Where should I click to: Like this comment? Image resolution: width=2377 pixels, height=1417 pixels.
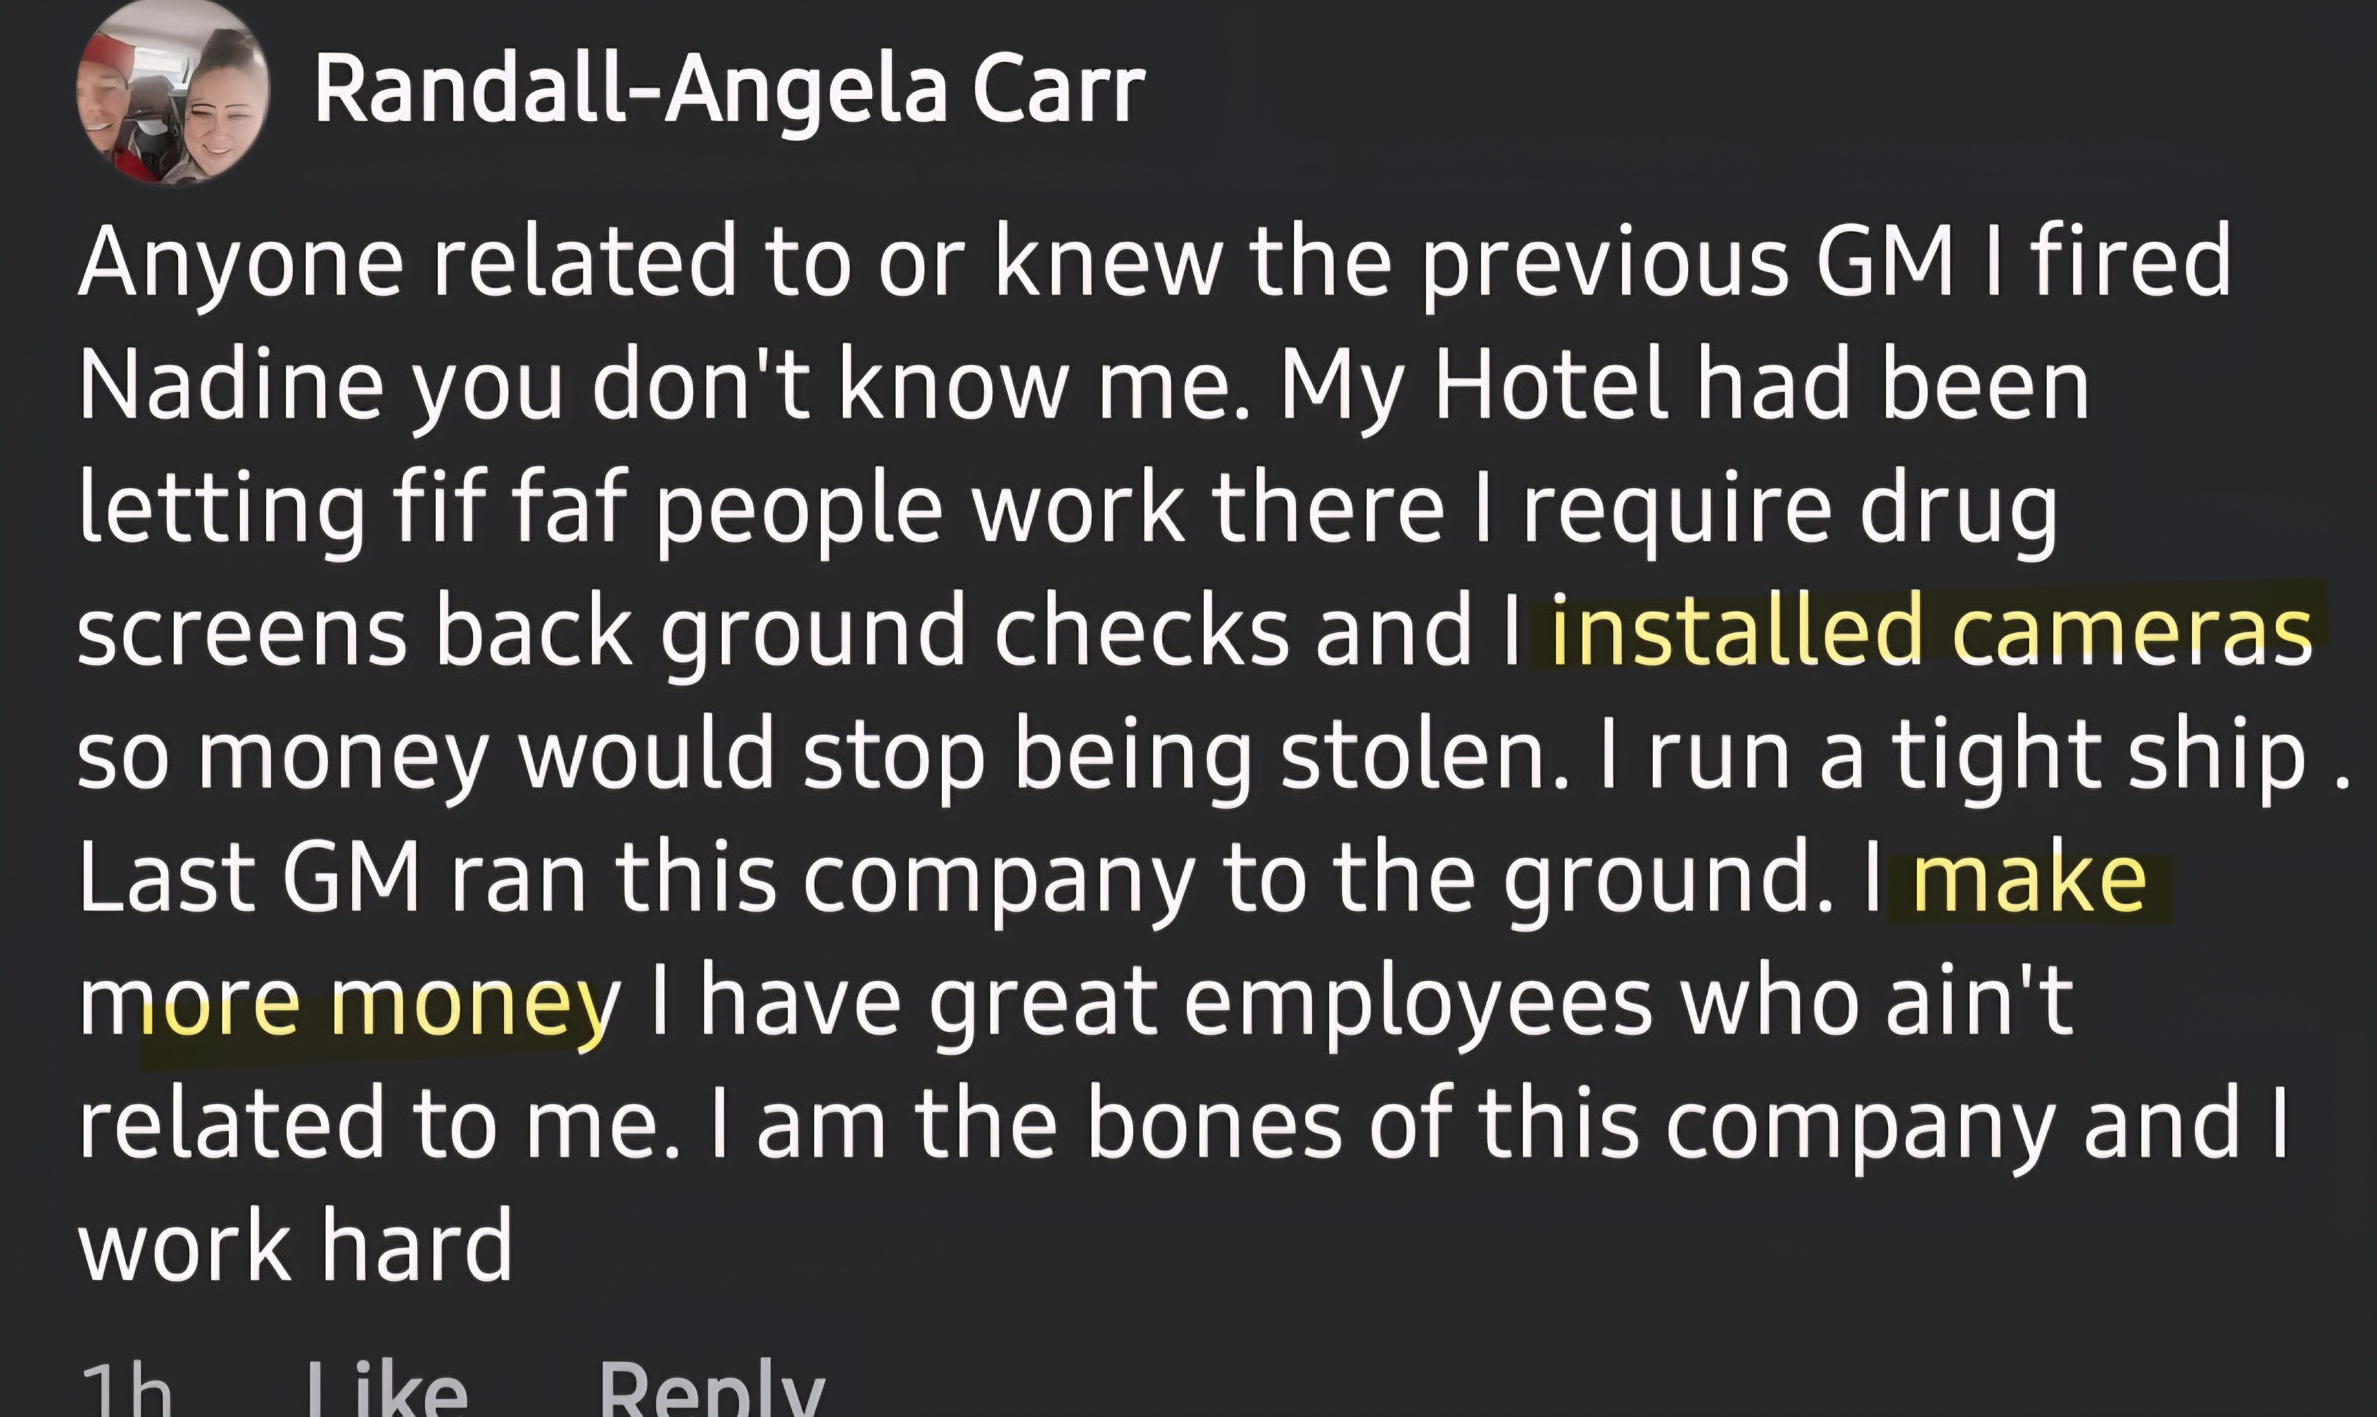(387, 1388)
